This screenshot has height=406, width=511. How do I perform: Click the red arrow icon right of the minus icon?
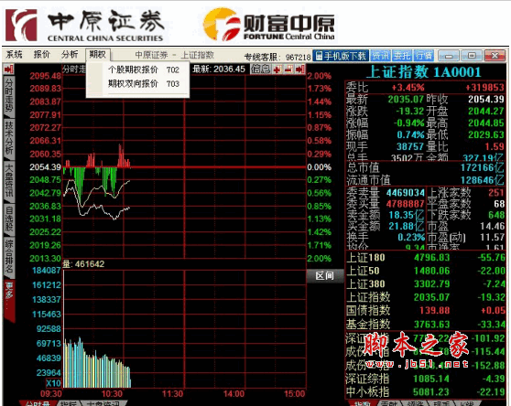[300, 69]
